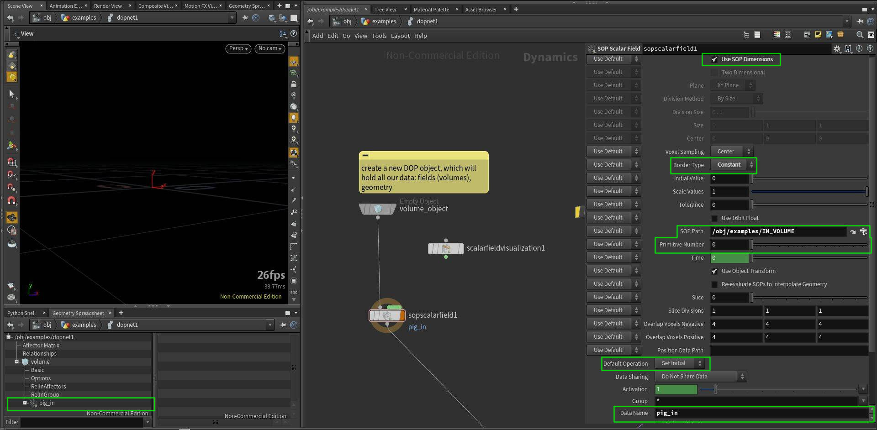Switch to Render View tab
877x430 pixels.
coord(108,6)
